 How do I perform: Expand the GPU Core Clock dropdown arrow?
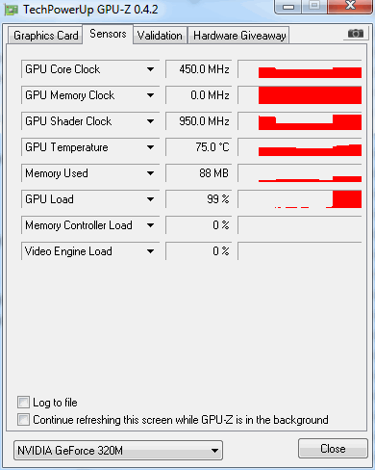point(150,69)
